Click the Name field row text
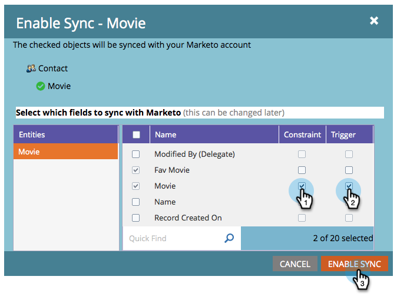The height and width of the screenshot is (296, 397). pyautogui.click(x=165, y=202)
